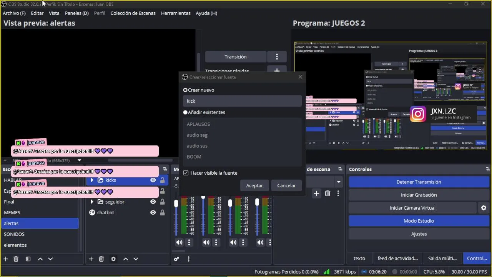Screen dimensions: 492x277
Task: Remove the selected source with the trash icon
Action: point(101,259)
